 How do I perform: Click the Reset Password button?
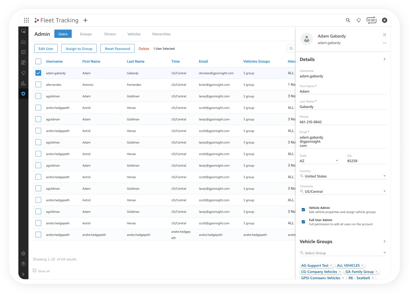pos(117,48)
